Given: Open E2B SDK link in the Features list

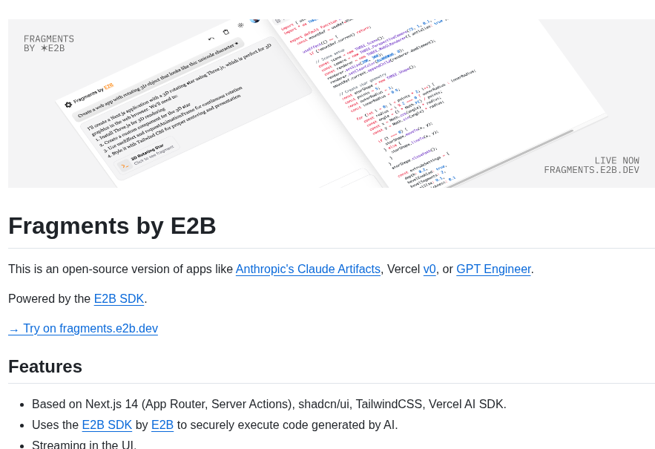Looking at the screenshot, I should [x=107, y=425].
